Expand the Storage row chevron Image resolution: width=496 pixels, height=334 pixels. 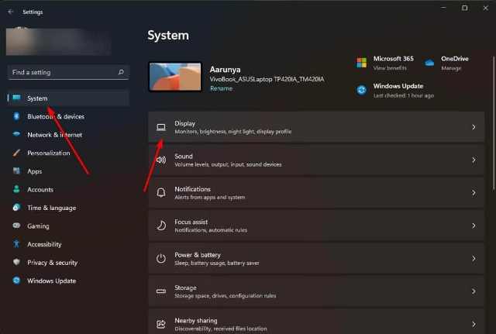click(x=474, y=291)
